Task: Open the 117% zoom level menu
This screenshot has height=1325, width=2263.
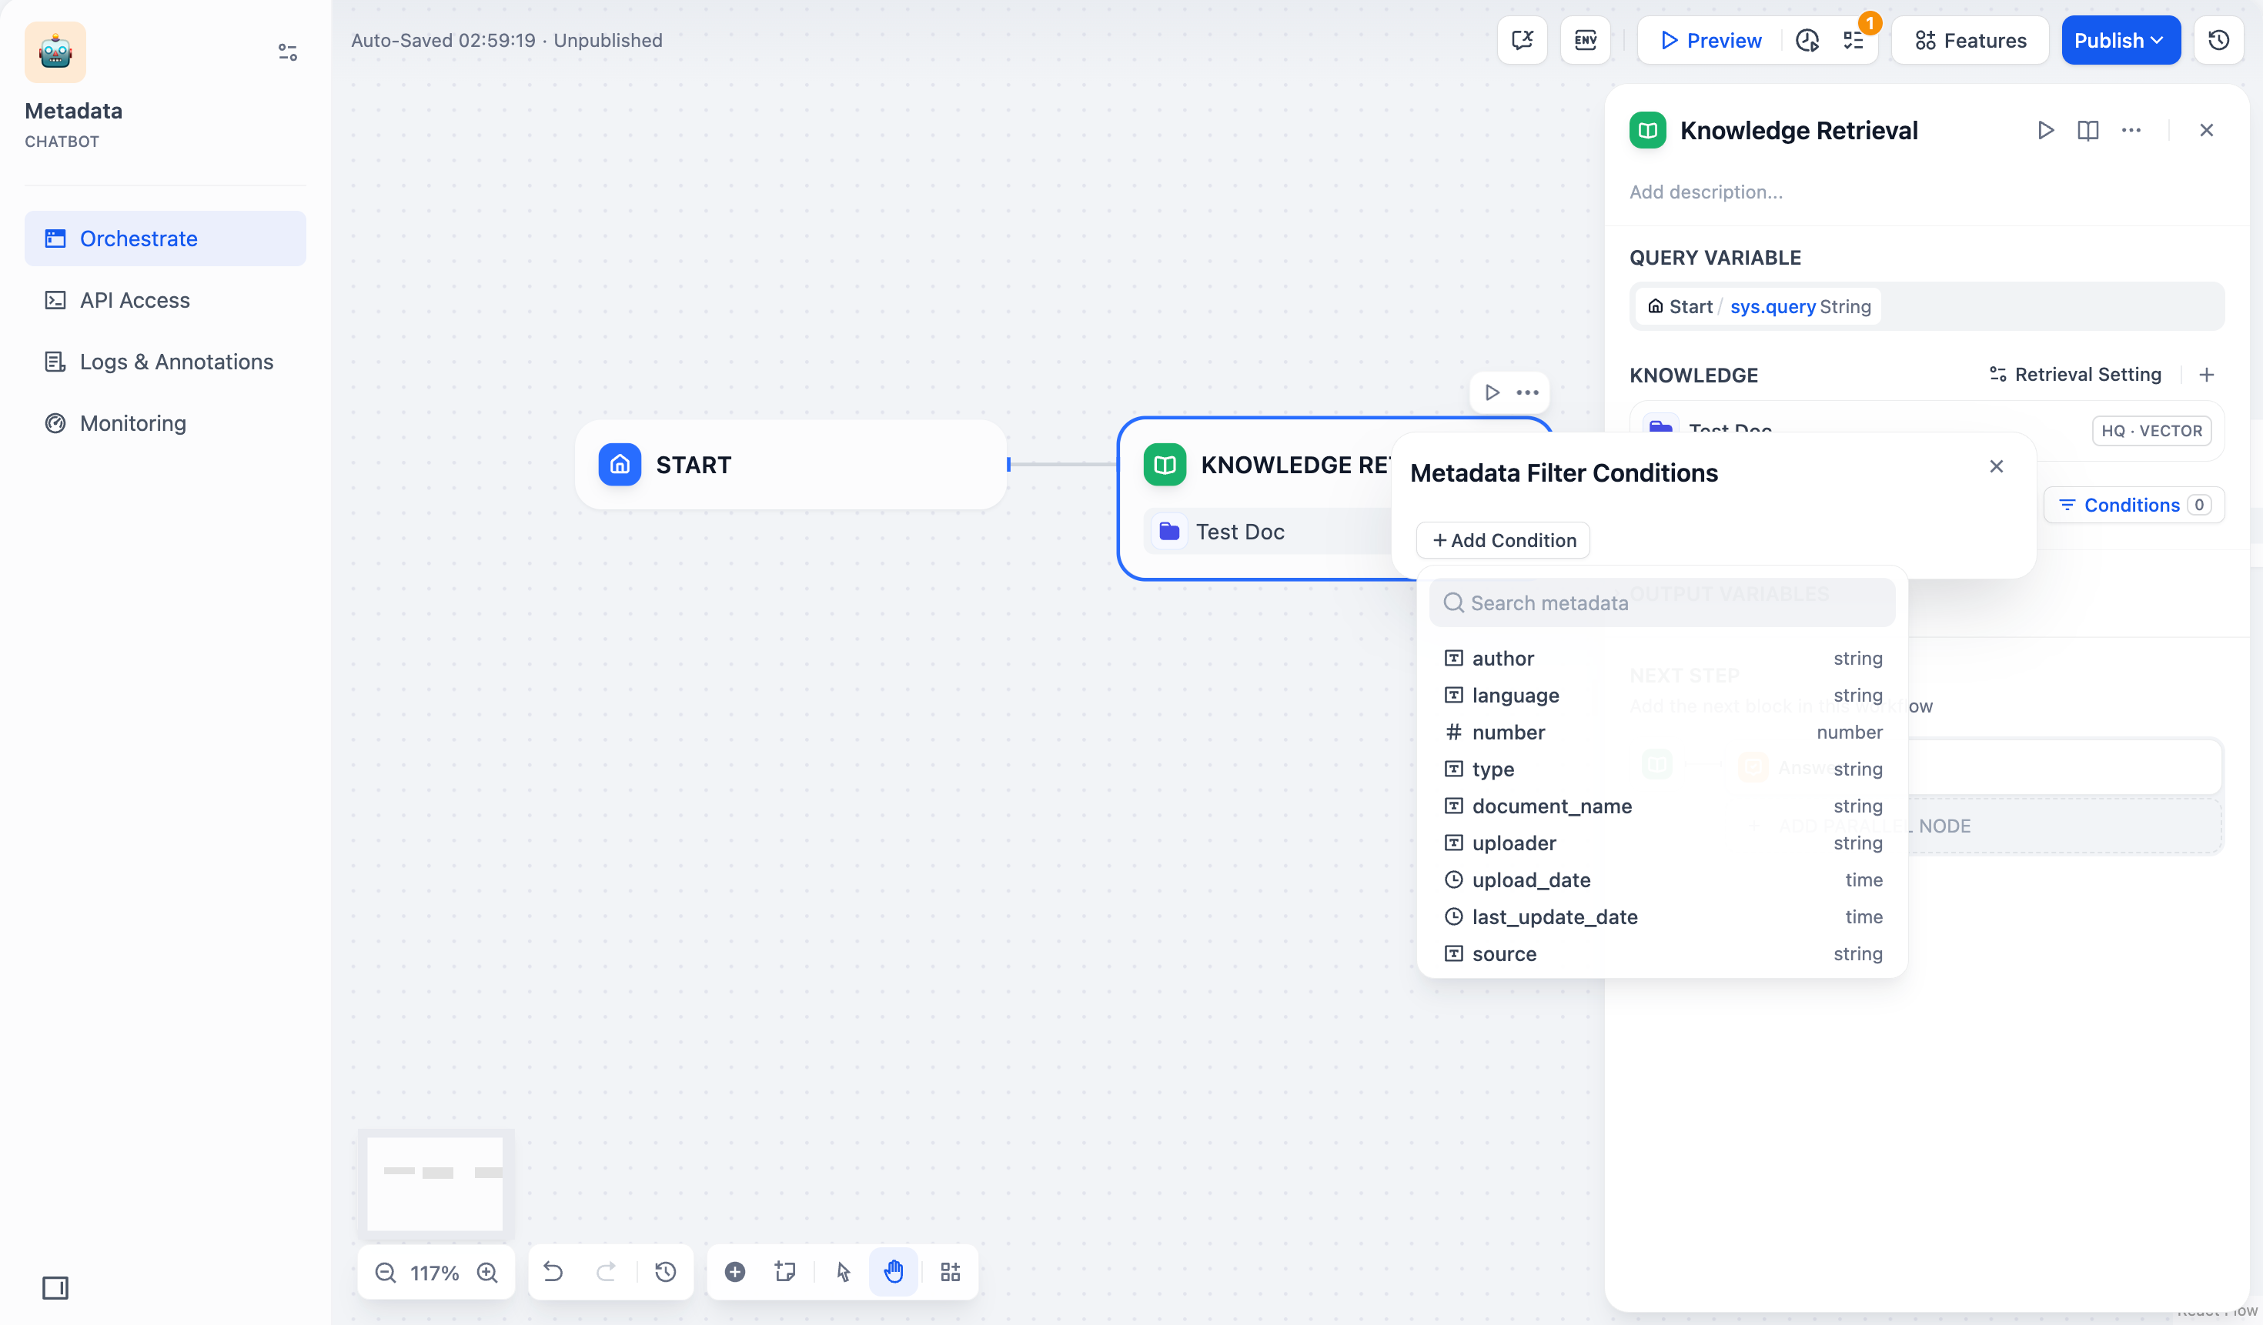Action: click(x=435, y=1272)
